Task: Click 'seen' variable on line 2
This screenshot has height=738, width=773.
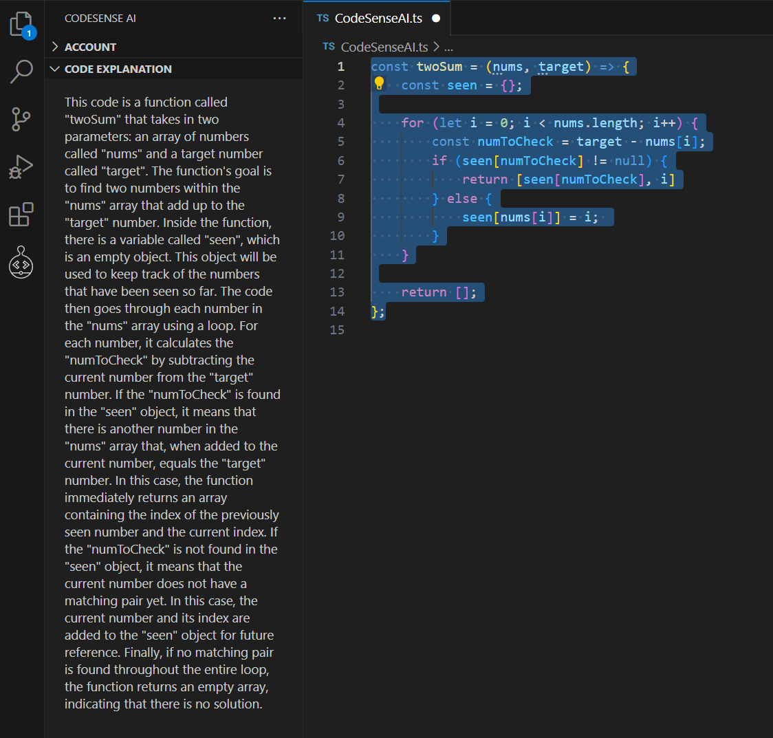Action: pos(462,85)
